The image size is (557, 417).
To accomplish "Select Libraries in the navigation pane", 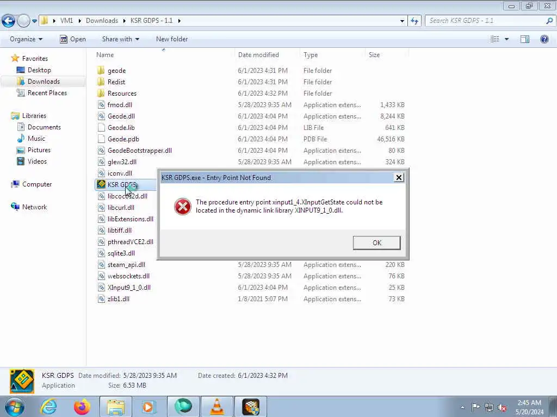I will click(x=34, y=116).
